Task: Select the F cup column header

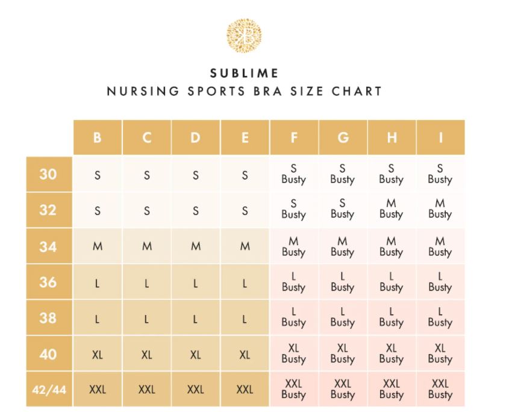Action: [x=294, y=137]
